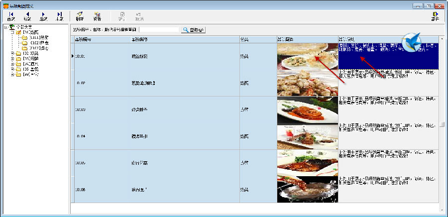Collapse the root category tree node
The image size is (448, 217).
click(6, 27)
